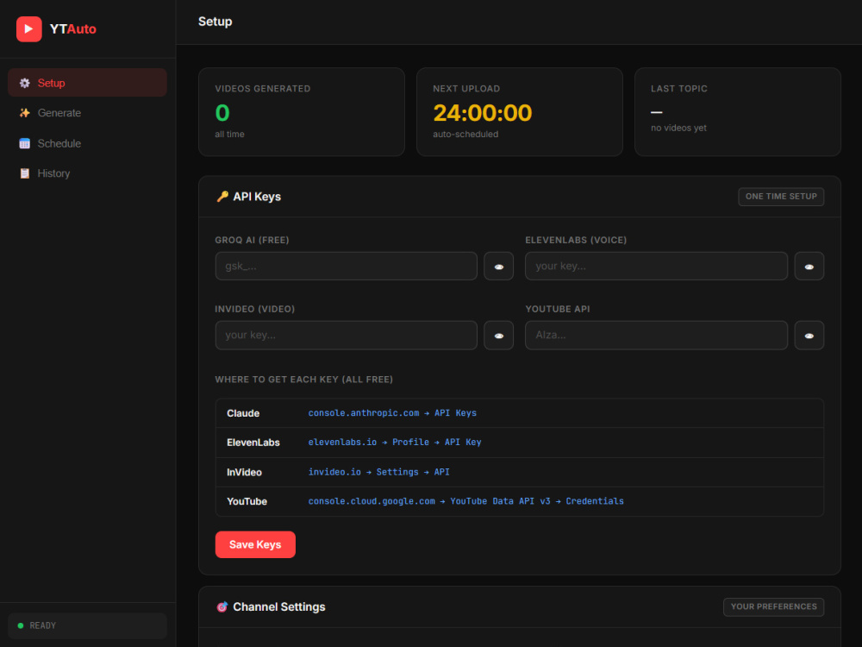Click the YOUR PREFERENCES badge

pyautogui.click(x=773, y=606)
